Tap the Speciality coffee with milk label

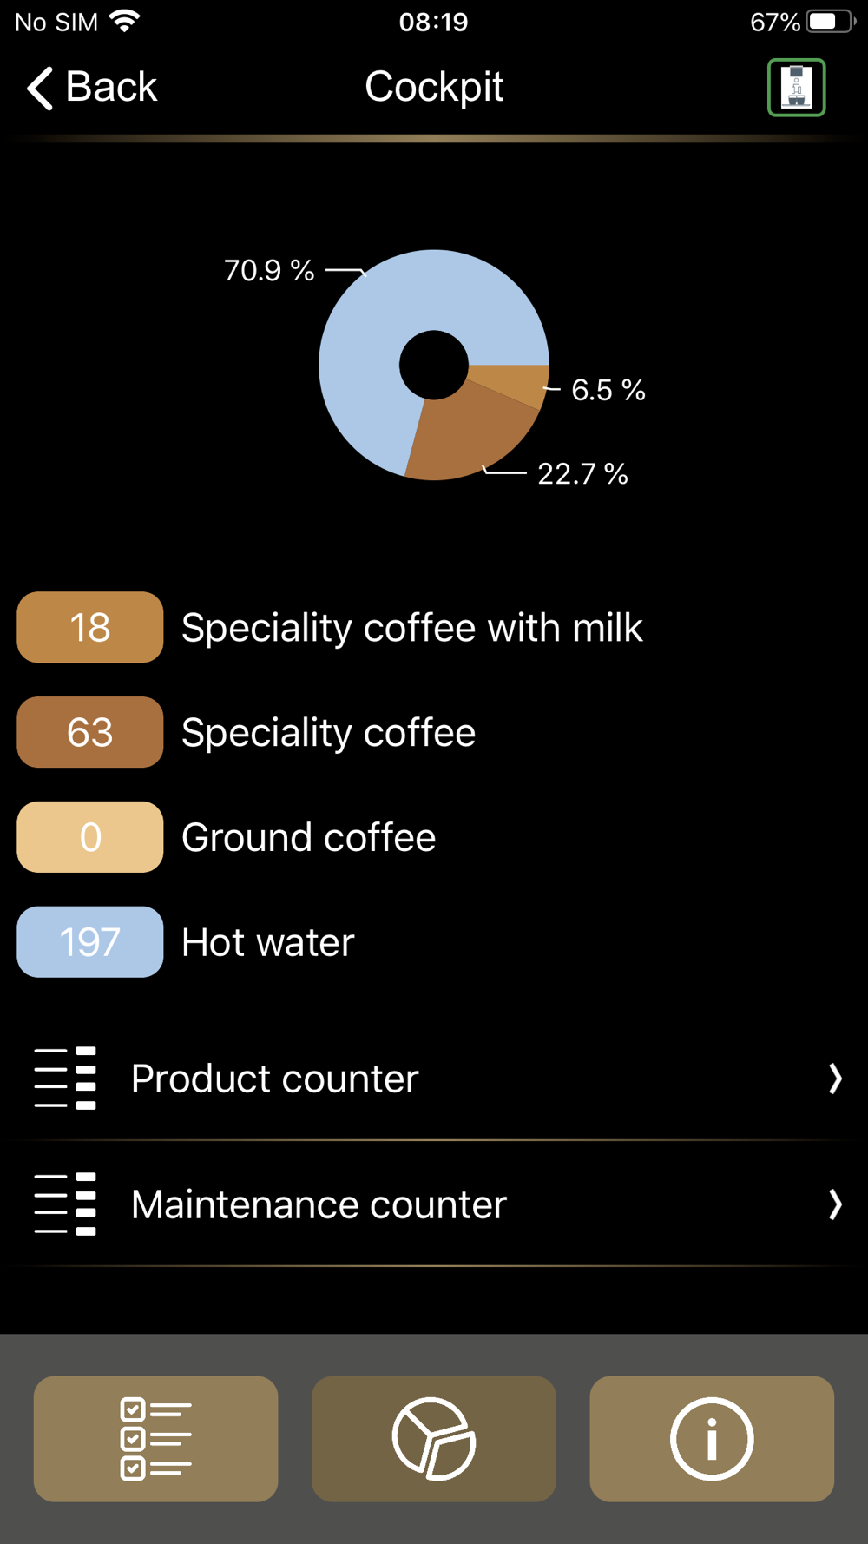coord(411,628)
